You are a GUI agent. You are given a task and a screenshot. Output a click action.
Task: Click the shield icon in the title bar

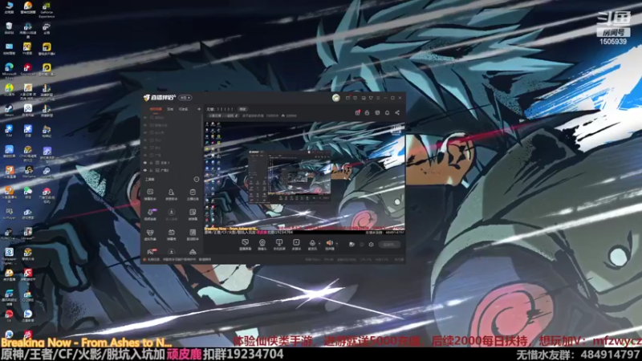point(371,98)
